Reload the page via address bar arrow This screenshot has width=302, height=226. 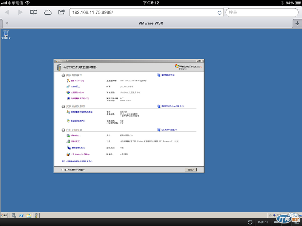pyautogui.click(x=219, y=13)
